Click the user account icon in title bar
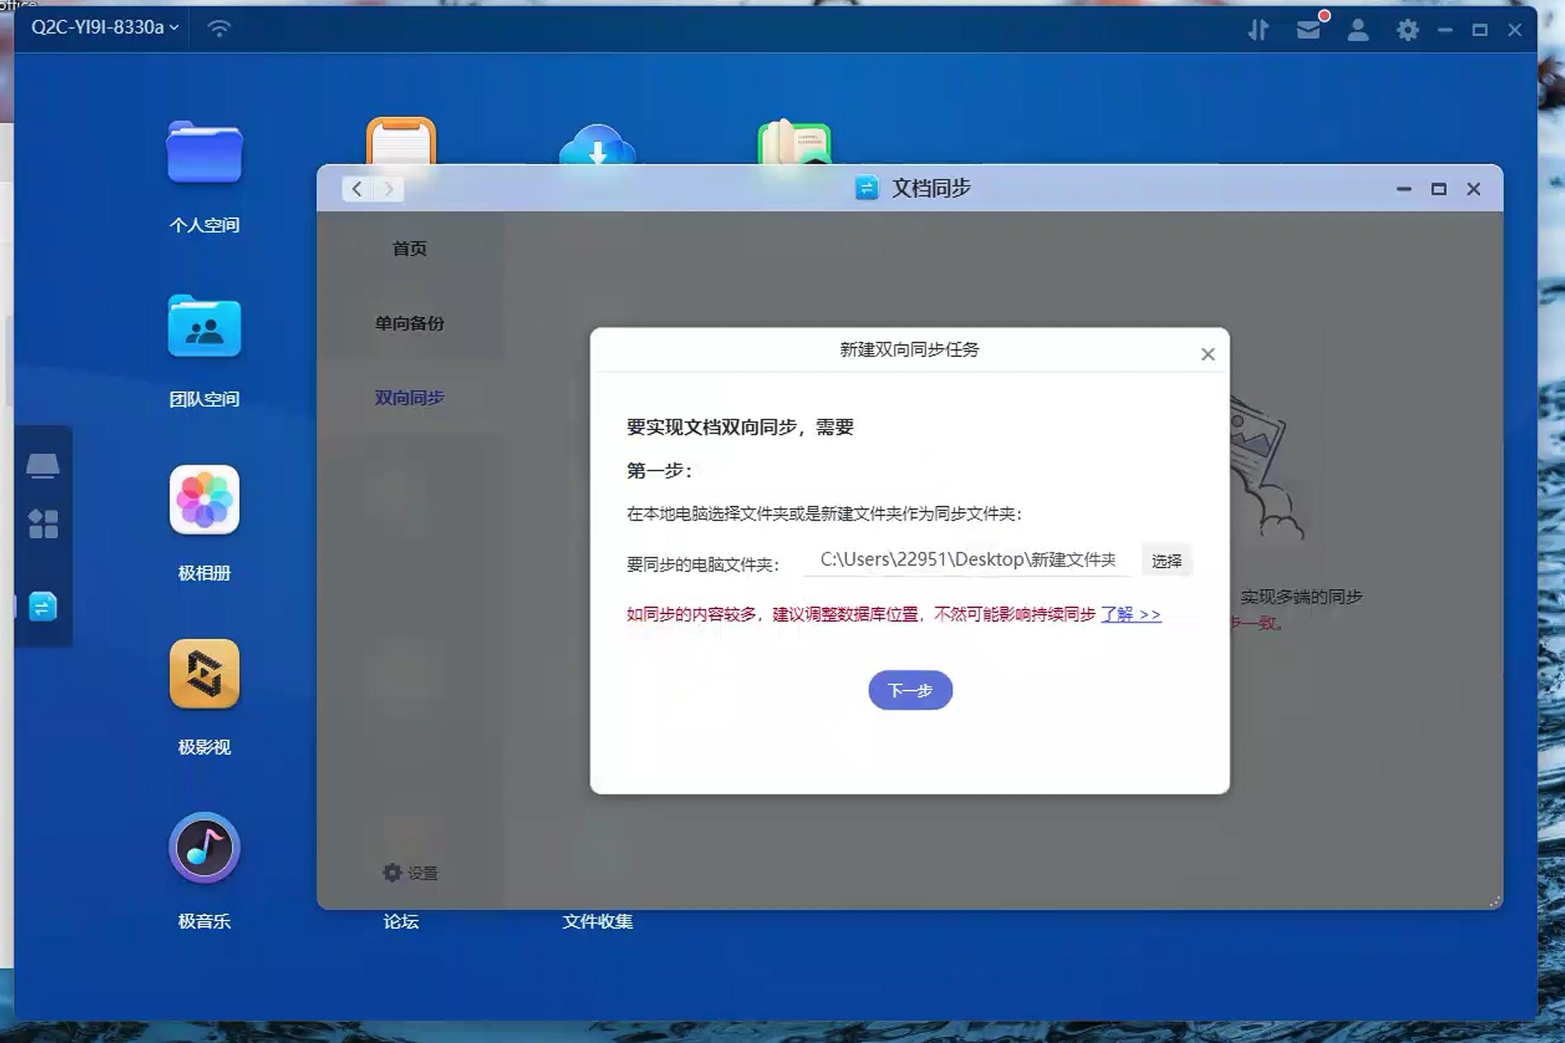Image resolution: width=1565 pixels, height=1043 pixels. pyautogui.click(x=1357, y=29)
